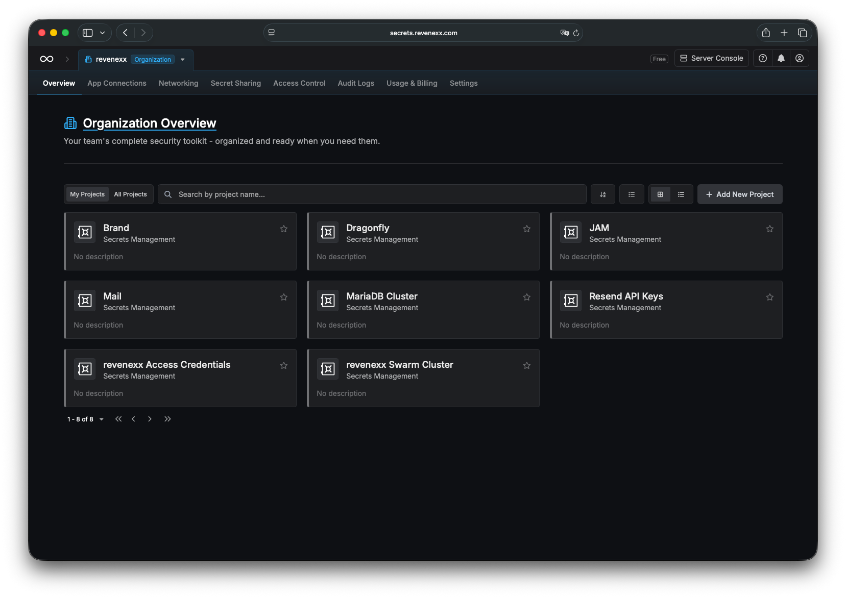Click the JAM project vault icon
This screenshot has width=846, height=598.
click(571, 232)
